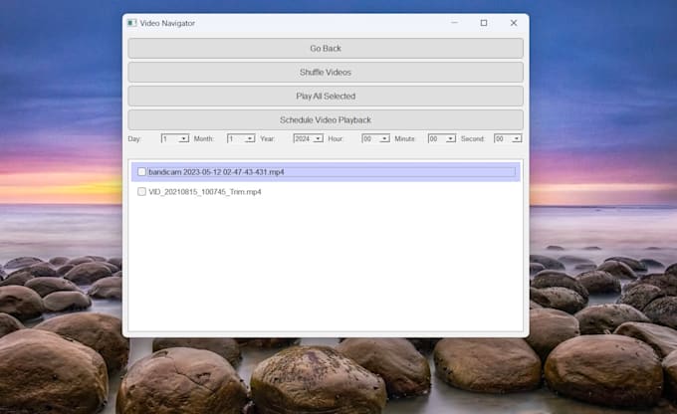Screen dimensions: 677x414
Task: Expand the Month combo box
Action: [x=241, y=139]
